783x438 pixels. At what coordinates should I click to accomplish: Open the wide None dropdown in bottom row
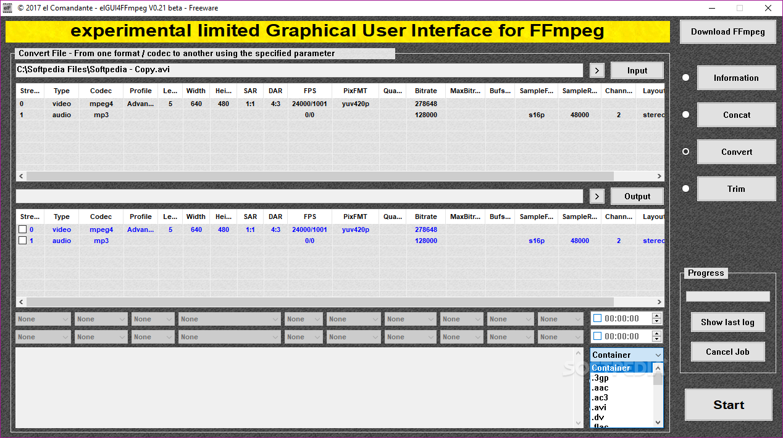[230, 337]
